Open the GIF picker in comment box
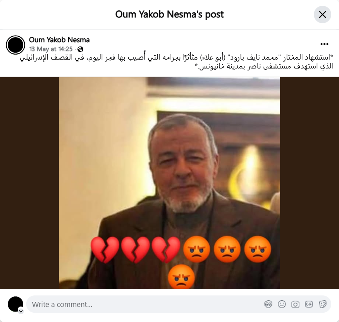Image resolution: width=339 pixels, height=322 pixels. (309, 304)
